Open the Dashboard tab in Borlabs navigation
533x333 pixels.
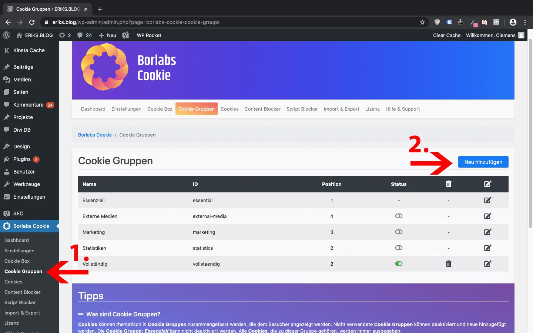click(x=93, y=109)
